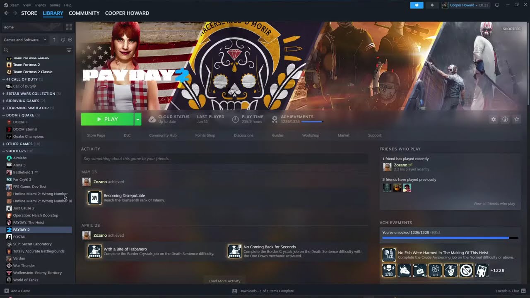This screenshot has width=530, height=298.
Task: Open Aimlabs game icon in sidebar
Action: pyautogui.click(x=9, y=158)
